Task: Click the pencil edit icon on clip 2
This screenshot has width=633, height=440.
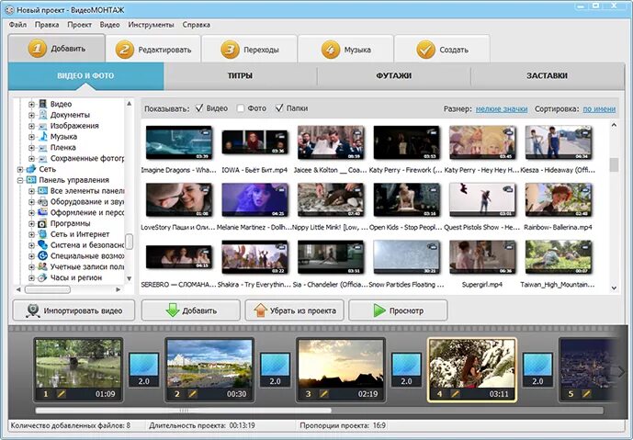Action: (193, 393)
